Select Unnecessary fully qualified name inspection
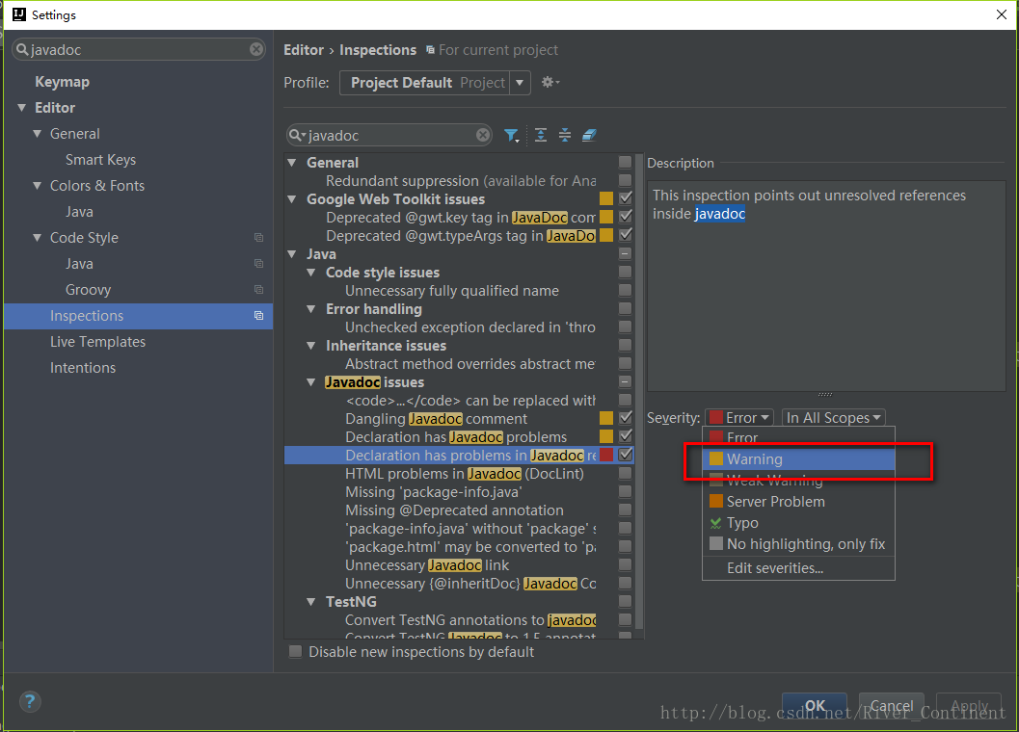This screenshot has width=1019, height=732. pos(452,290)
